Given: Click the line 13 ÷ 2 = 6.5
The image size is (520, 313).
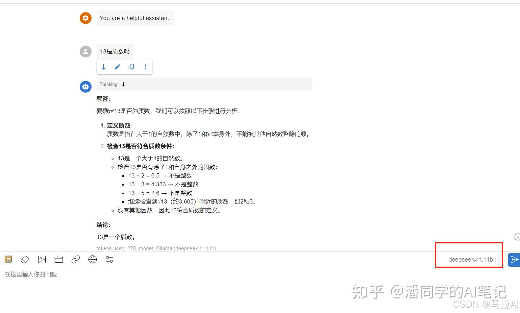Looking at the screenshot, I should click(160, 175).
